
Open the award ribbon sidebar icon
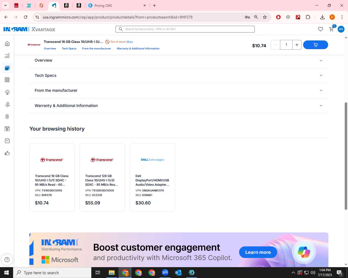click(7, 116)
